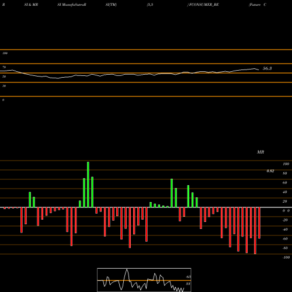Viewport: 292px width, 292px height.
Task: Click the tallest green MR histogram bar
Action: point(88,185)
